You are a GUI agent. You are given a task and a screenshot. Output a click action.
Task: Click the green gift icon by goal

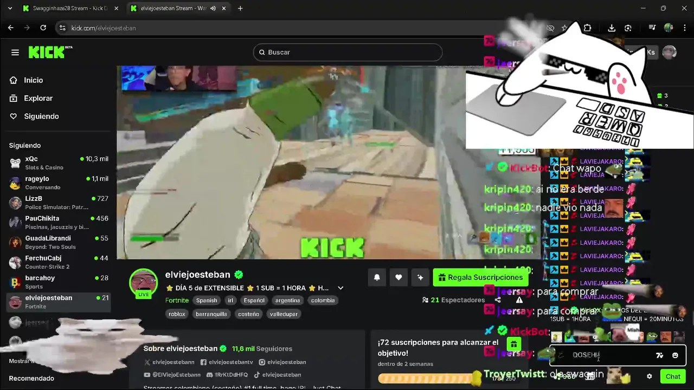pos(513,344)
